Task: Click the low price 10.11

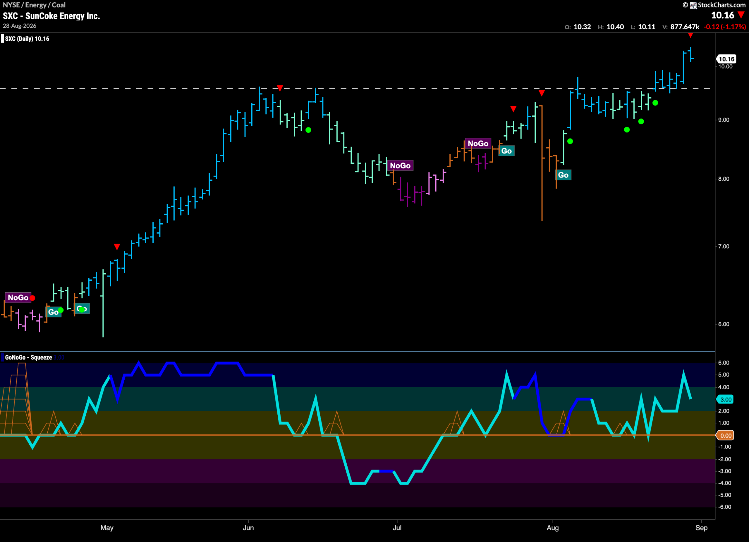Action: pos(647,27)
